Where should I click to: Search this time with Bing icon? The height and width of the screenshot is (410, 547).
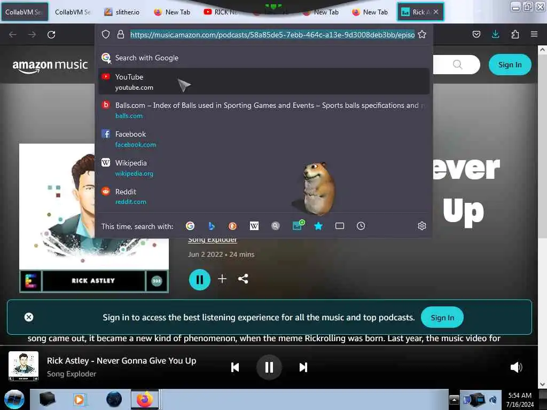(x=212, y=226)
